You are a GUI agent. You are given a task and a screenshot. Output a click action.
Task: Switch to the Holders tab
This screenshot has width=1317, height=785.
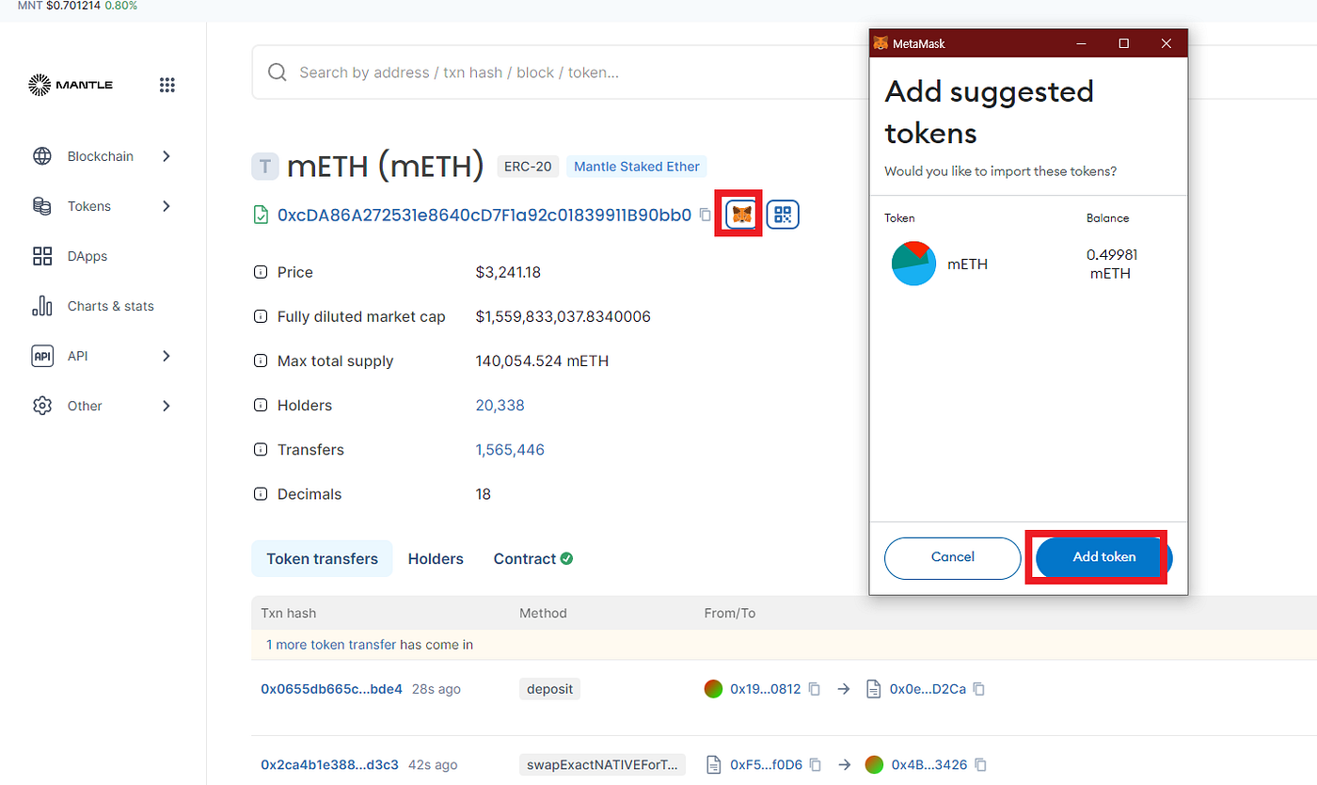click(436, 558)
